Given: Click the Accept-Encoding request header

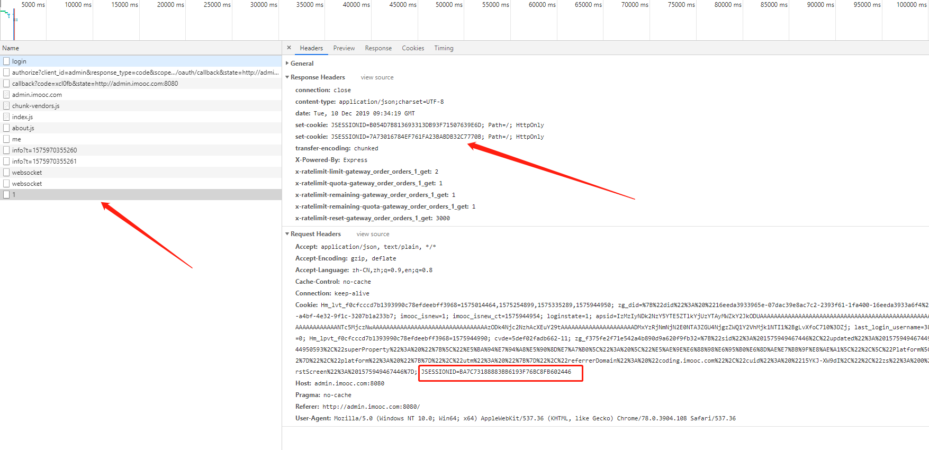Looking at the screenshot, I should tap(346, 258).
